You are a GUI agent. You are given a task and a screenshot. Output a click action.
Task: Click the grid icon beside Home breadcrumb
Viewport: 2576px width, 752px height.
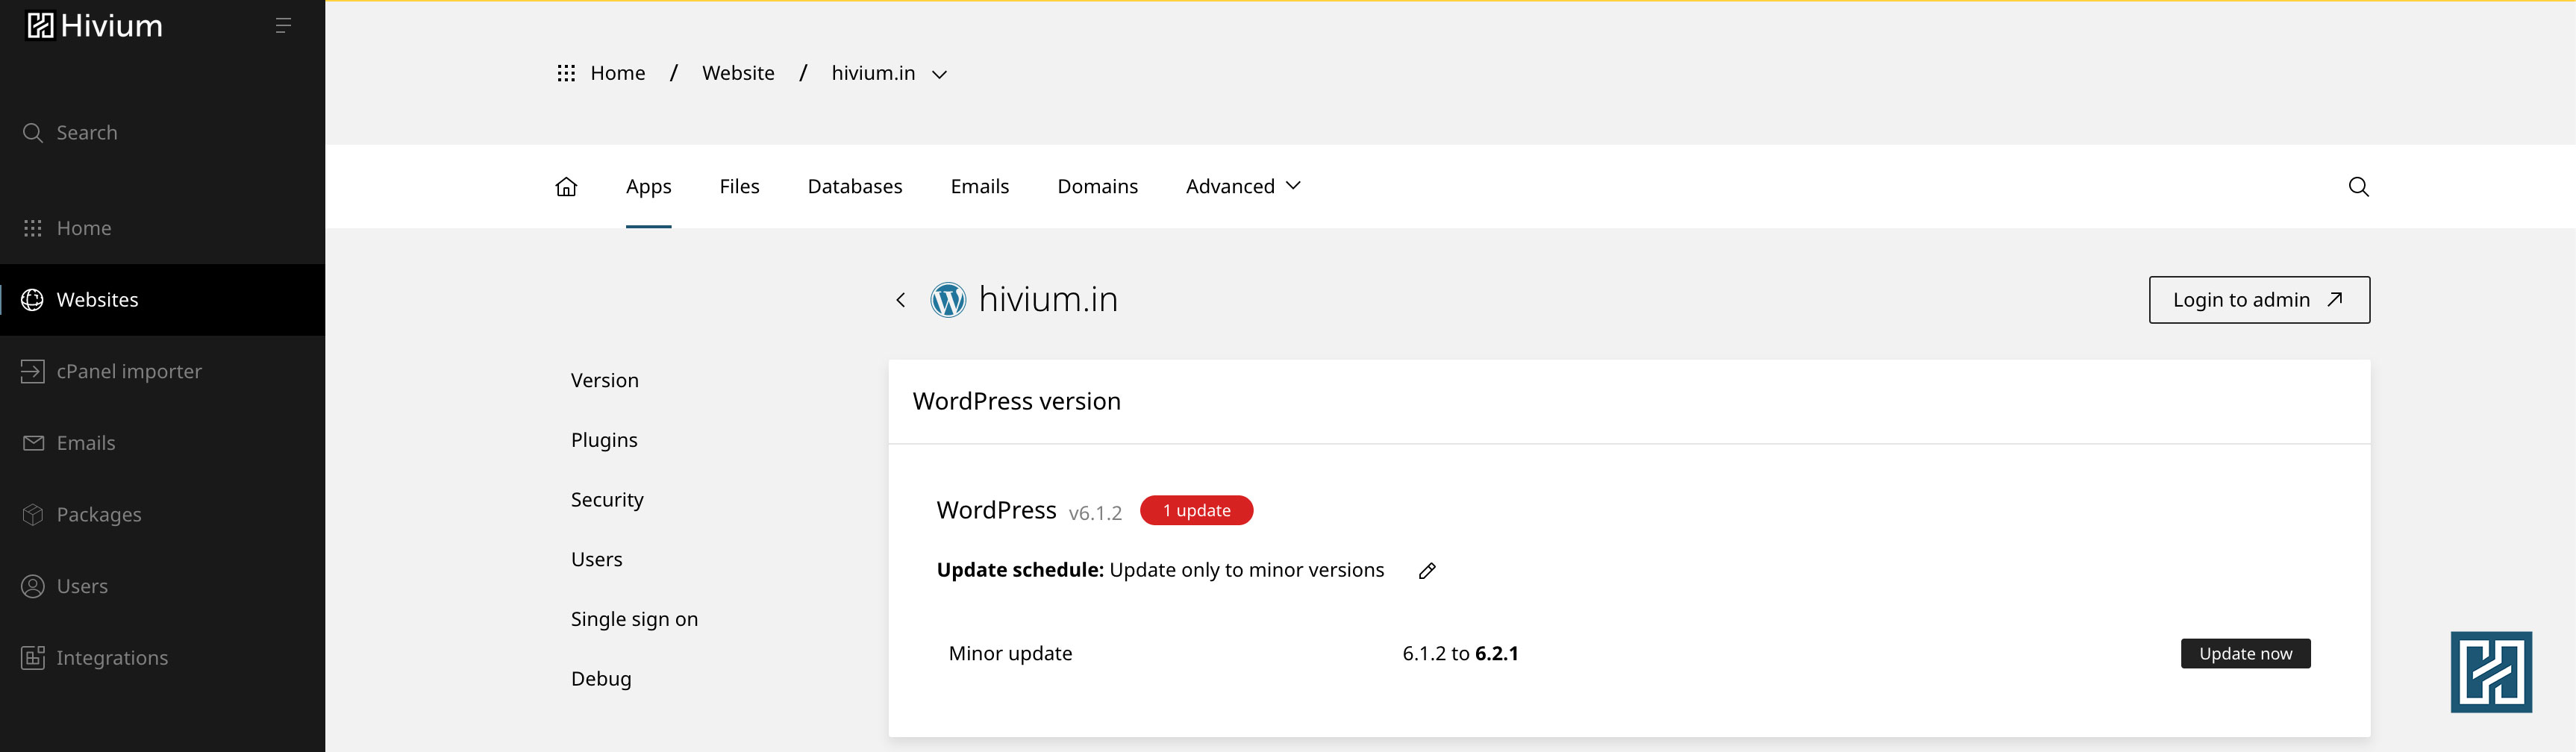[566, 73]
